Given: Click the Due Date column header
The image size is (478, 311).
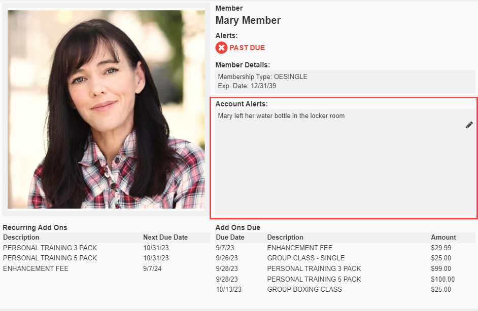Looking at the screenshot, I should point(230,238).
